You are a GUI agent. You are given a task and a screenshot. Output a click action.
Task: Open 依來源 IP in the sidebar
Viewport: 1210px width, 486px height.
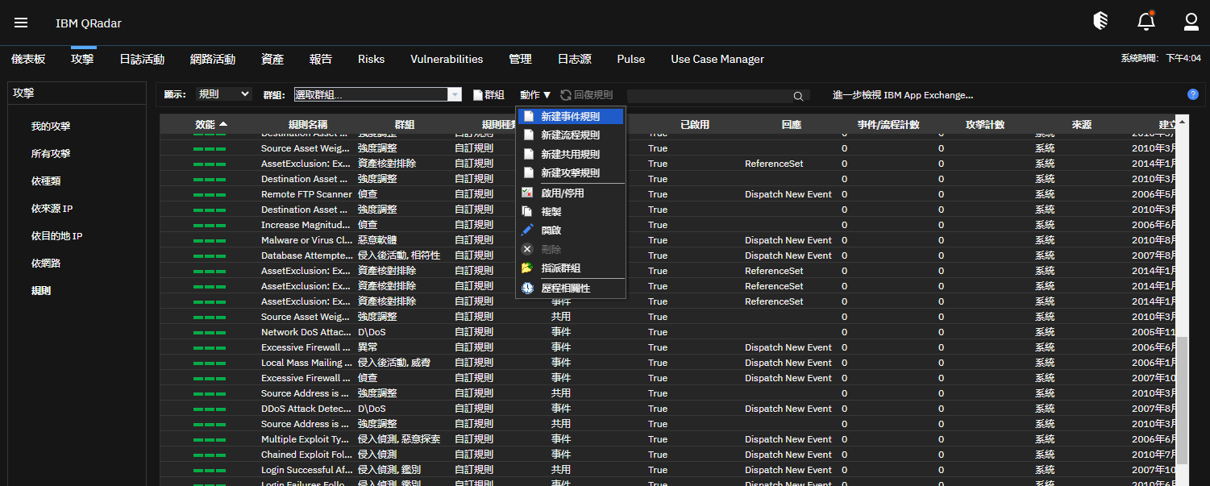[x=52, y=209]
